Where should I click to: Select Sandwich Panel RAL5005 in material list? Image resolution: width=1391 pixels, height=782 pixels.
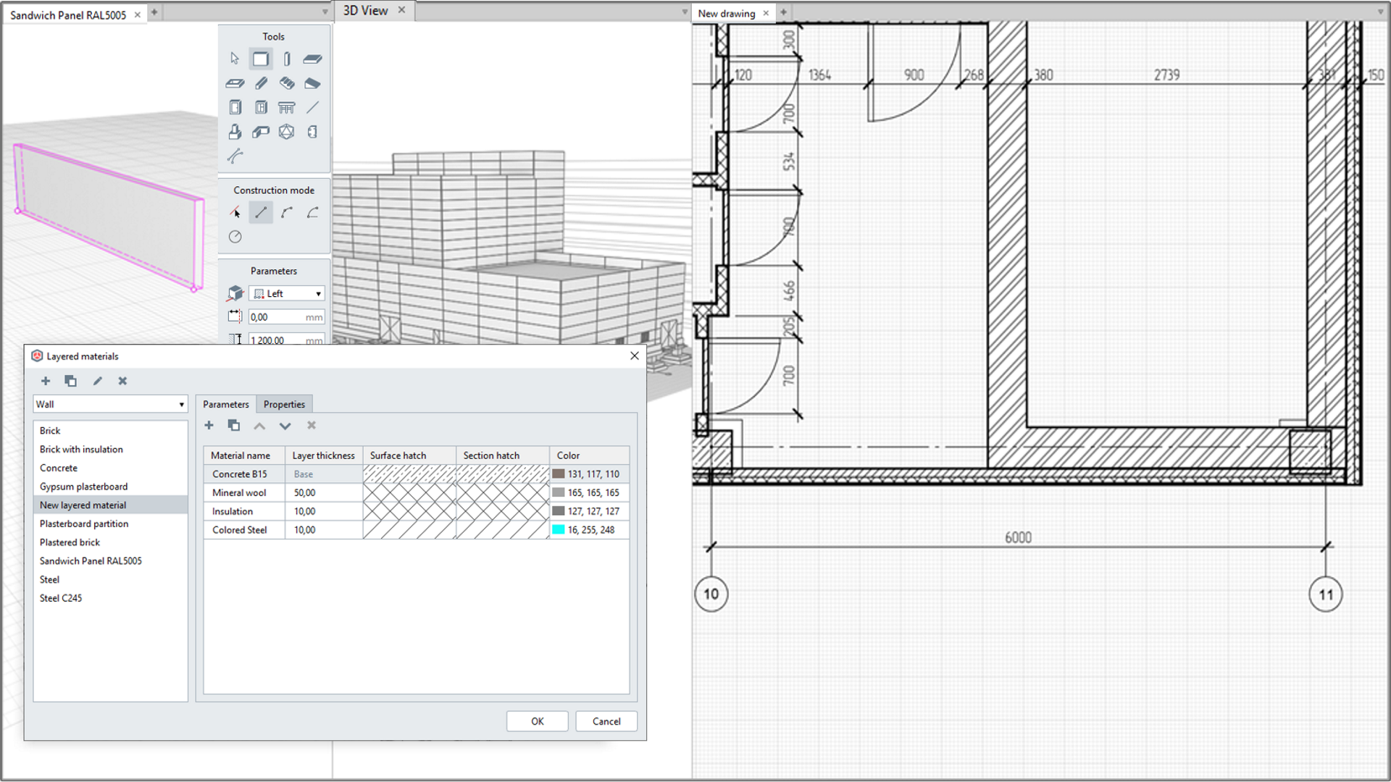pyautogui.click(x=91, y=561)
